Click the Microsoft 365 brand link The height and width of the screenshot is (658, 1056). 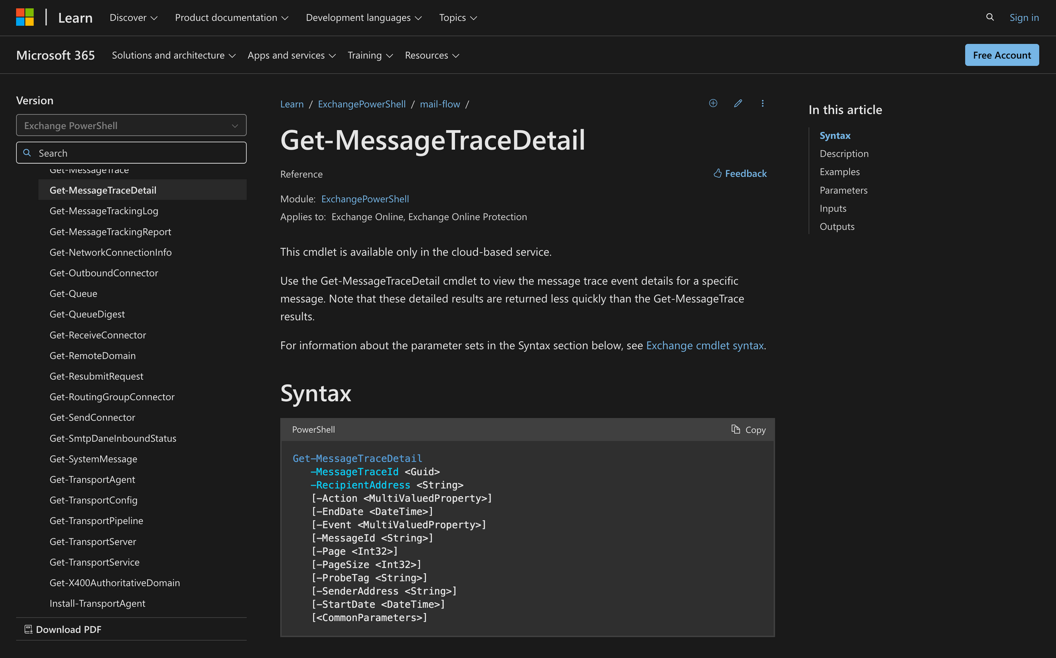coord(55,55)
